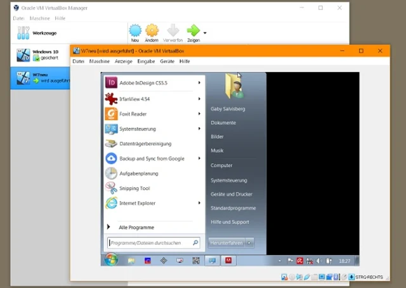Open the Geräte menu in the VM window
The image size is (406, 288).
tap(167, 61)
